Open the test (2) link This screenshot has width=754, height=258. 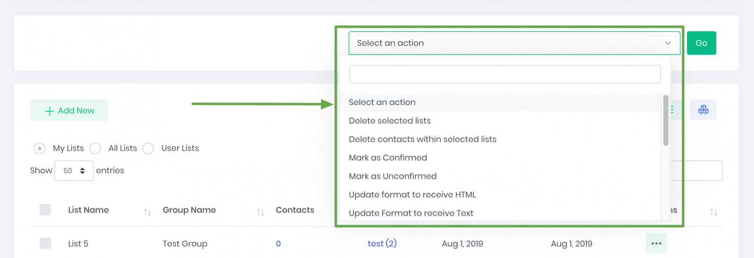coord(382,243)
